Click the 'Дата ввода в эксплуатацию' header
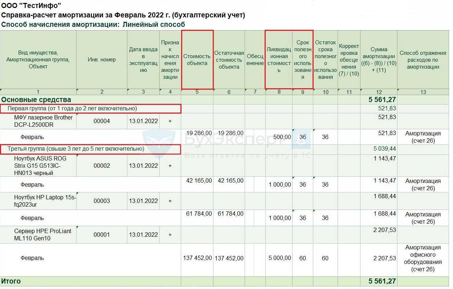453x289 pixels. pos(143,60)
